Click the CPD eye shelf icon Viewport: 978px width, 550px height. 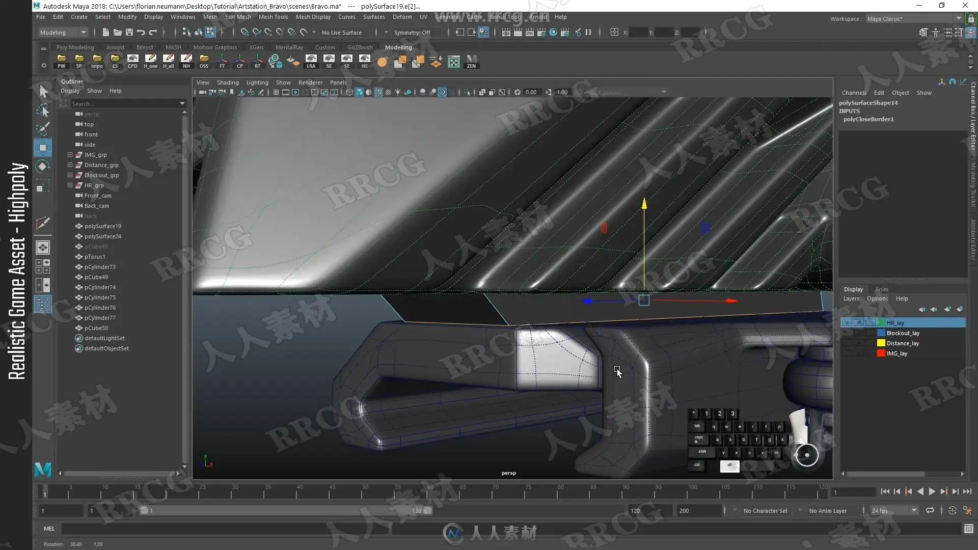(x=132, y=61)
